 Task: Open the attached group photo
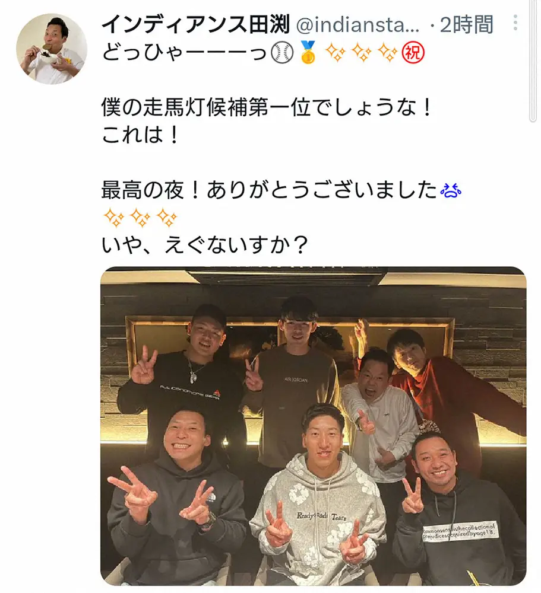pos(314,426)
